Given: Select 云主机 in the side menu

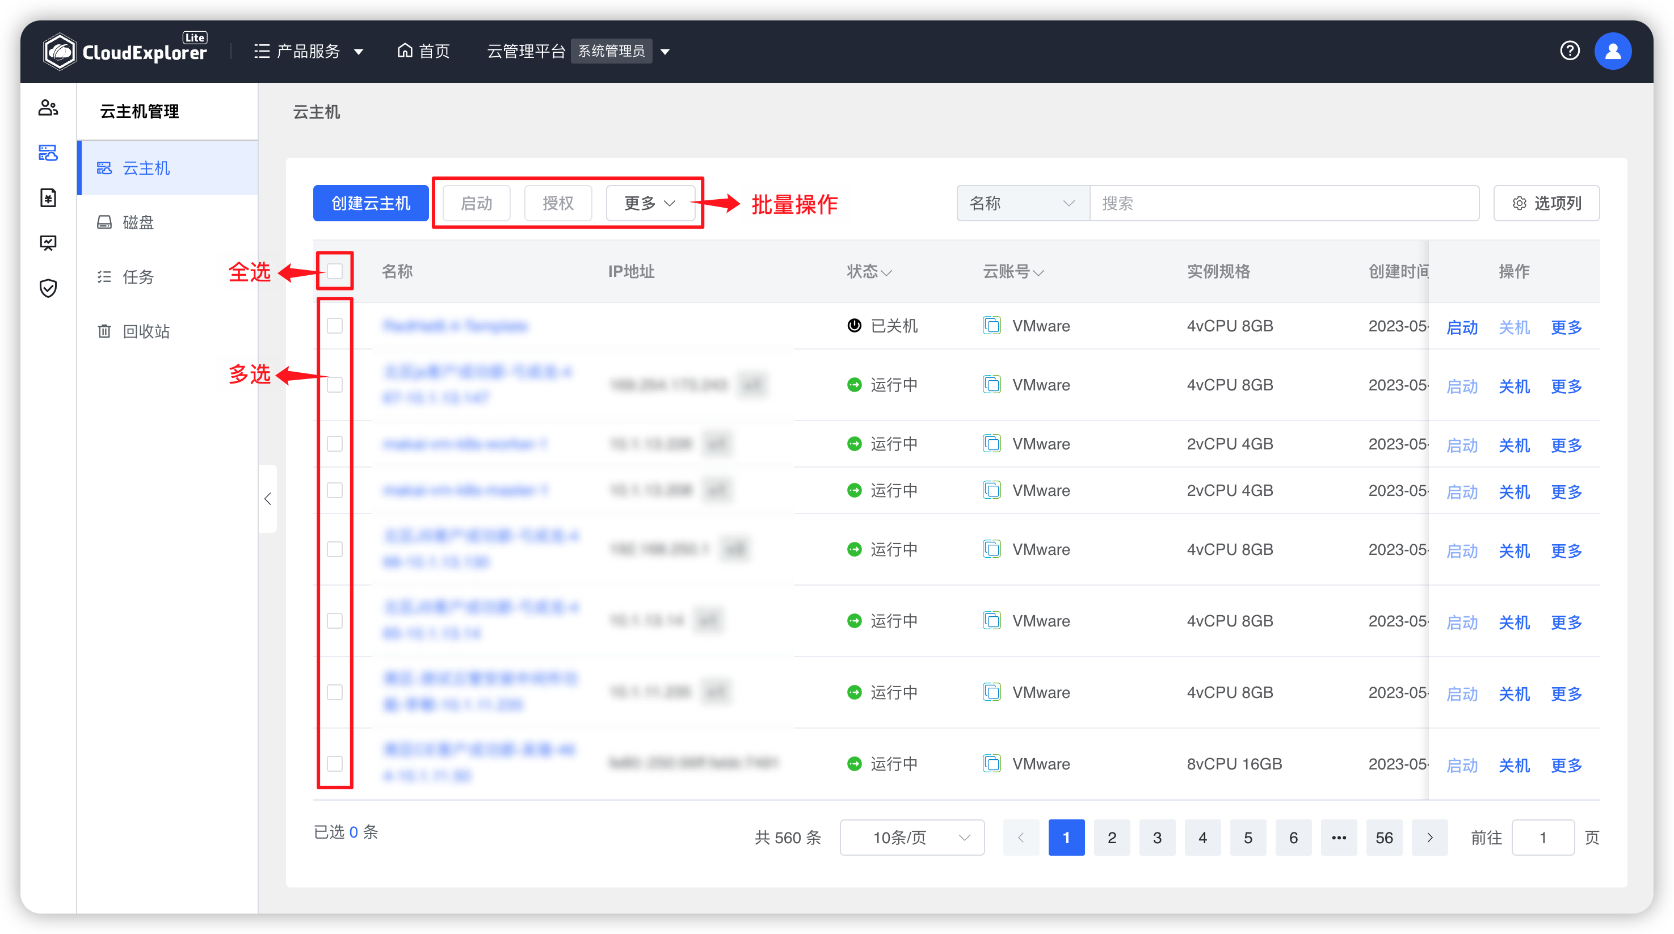Looking at the screenshot, I should click(167, 168).
